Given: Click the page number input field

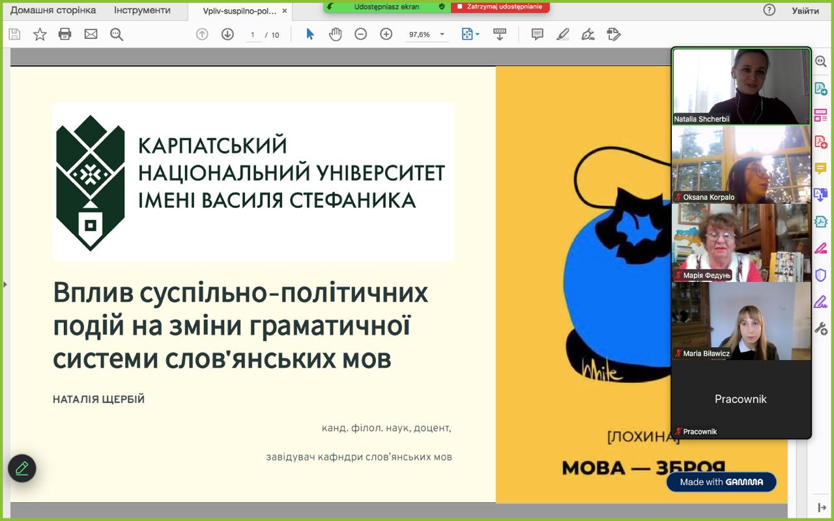Looking at the screenshot, I should [253, 35].
